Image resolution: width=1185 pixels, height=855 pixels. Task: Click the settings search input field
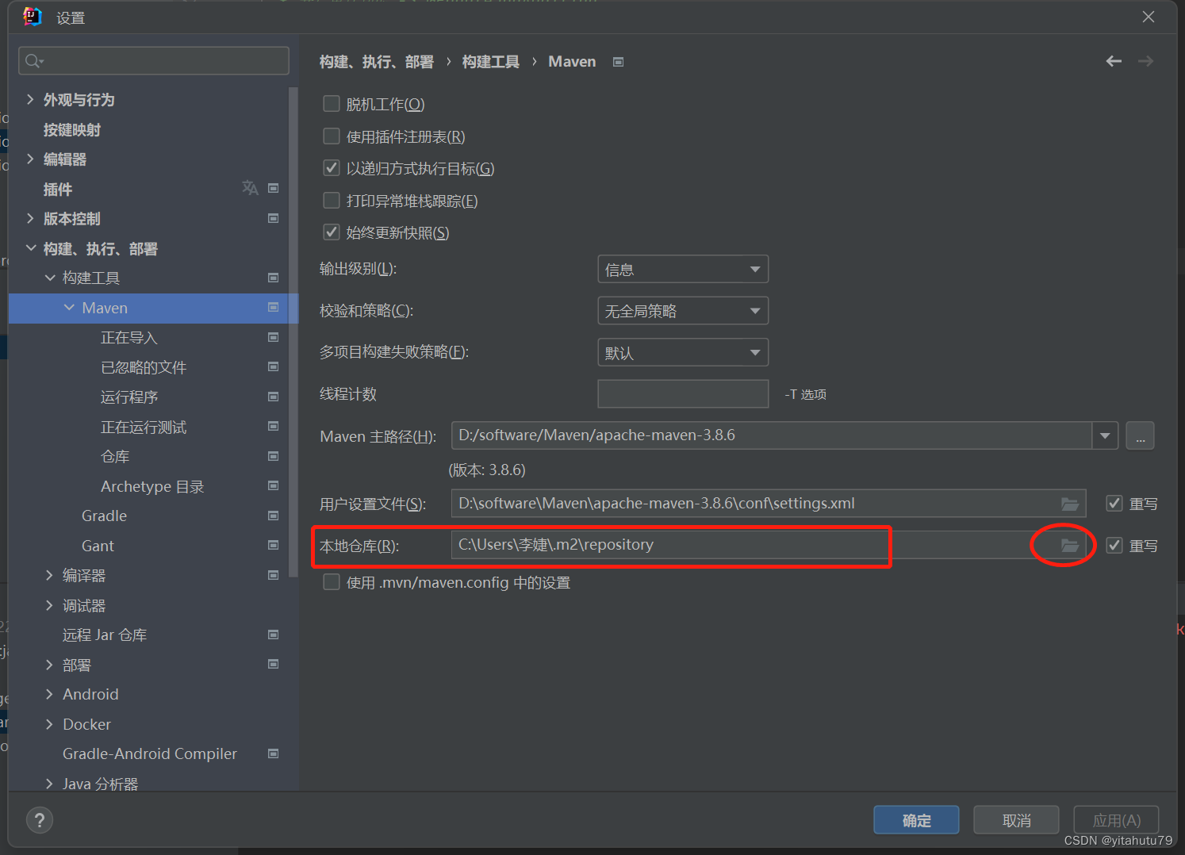(x=154, y=61)
